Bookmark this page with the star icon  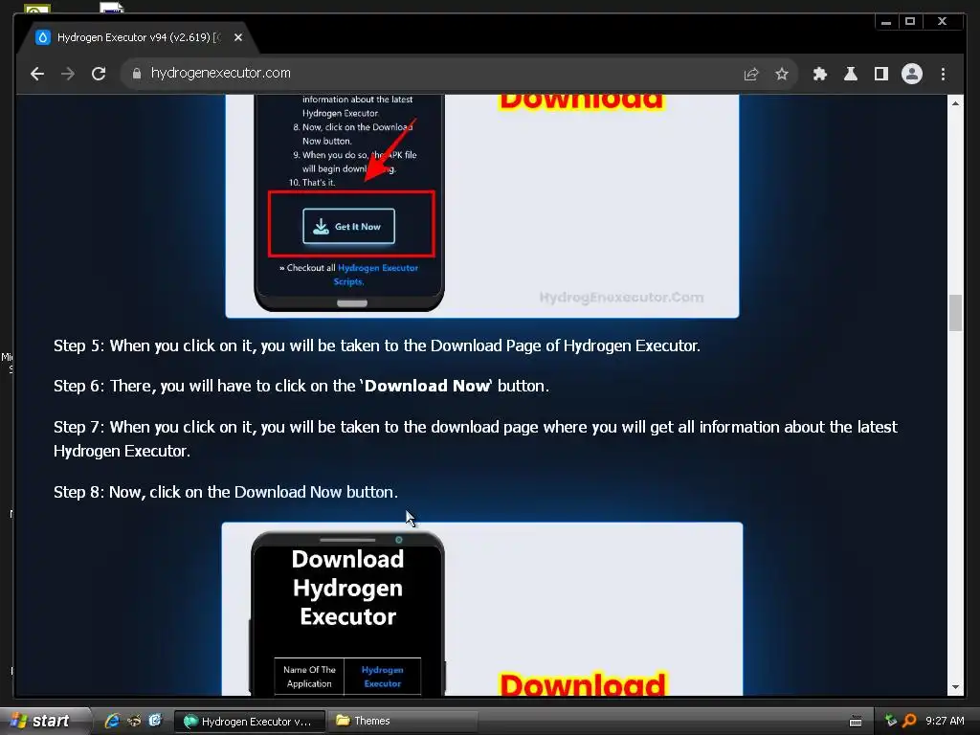pos(781,74)
